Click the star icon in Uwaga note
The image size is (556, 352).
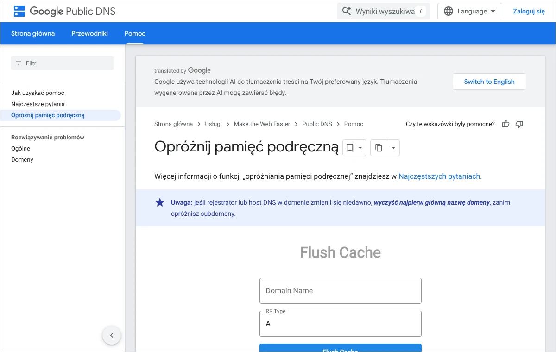pyautogui.click(x=160, y=202)
